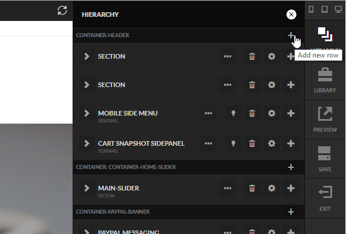The height and width of the screenshot is (234, 346).
Task: Add row to Container-Paypal-Banner
Action: pos(291,212)
